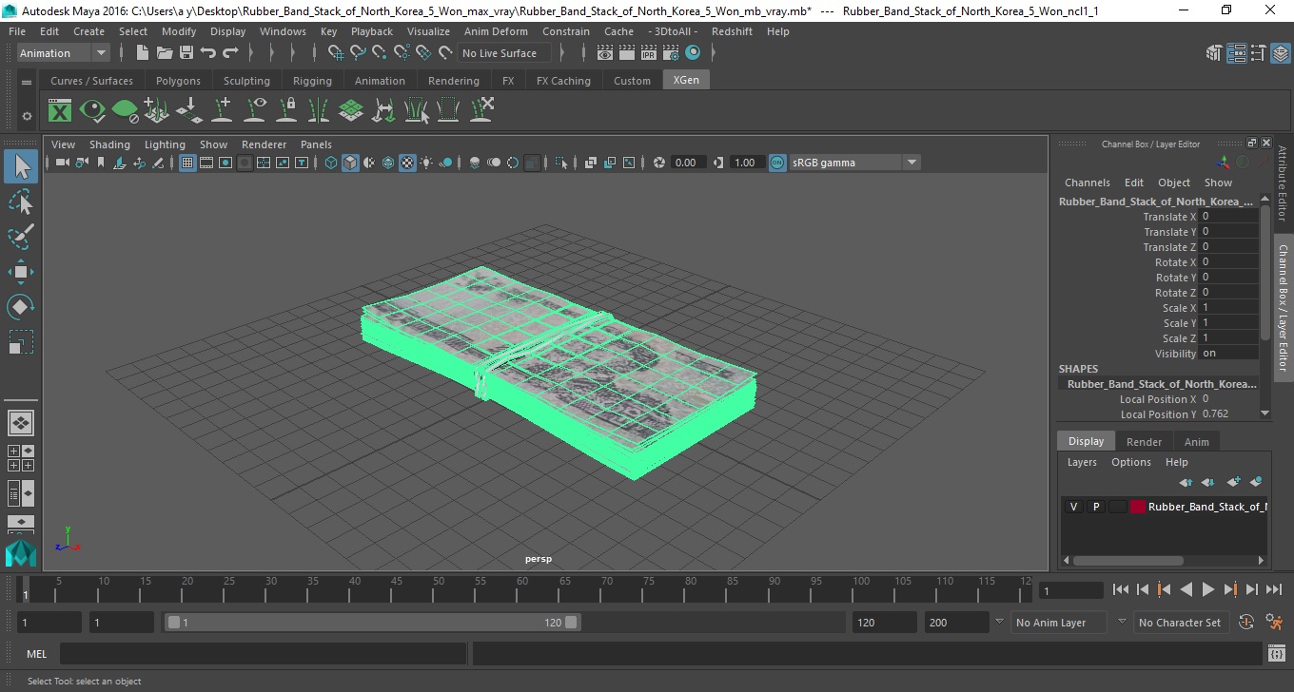1294x692 pixels.
Task: Open shelf menu arrow left of tabs
Action: coord(27,83)
